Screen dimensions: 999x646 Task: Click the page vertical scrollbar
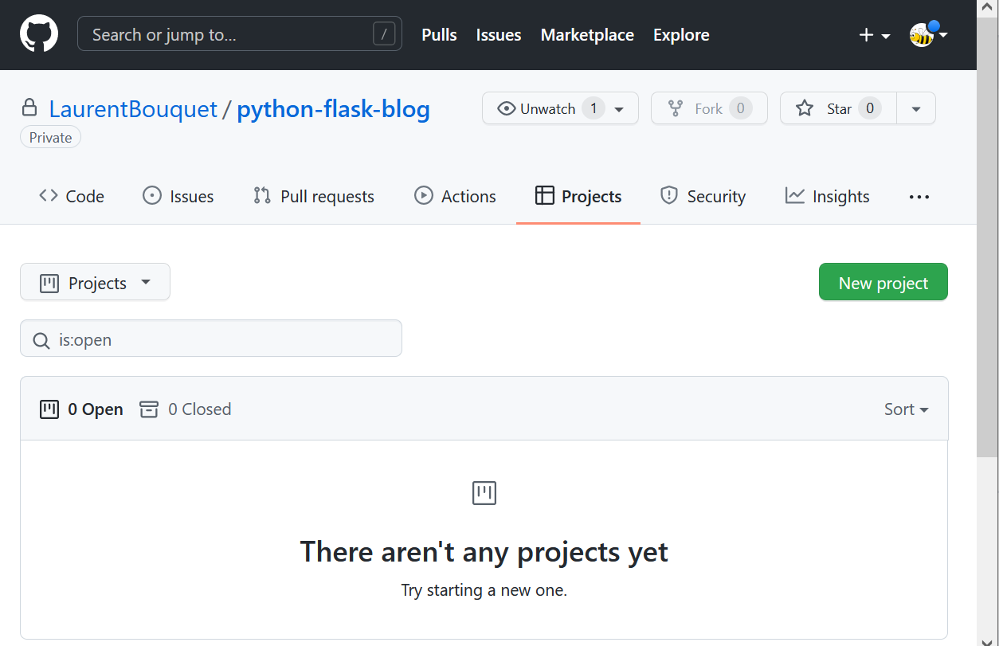(x=987, y=239)
